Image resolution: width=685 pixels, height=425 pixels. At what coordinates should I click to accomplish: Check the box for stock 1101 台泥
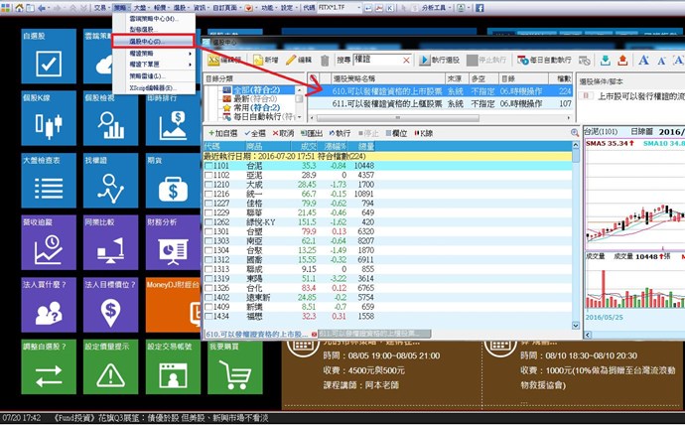(x=208, y=167)
